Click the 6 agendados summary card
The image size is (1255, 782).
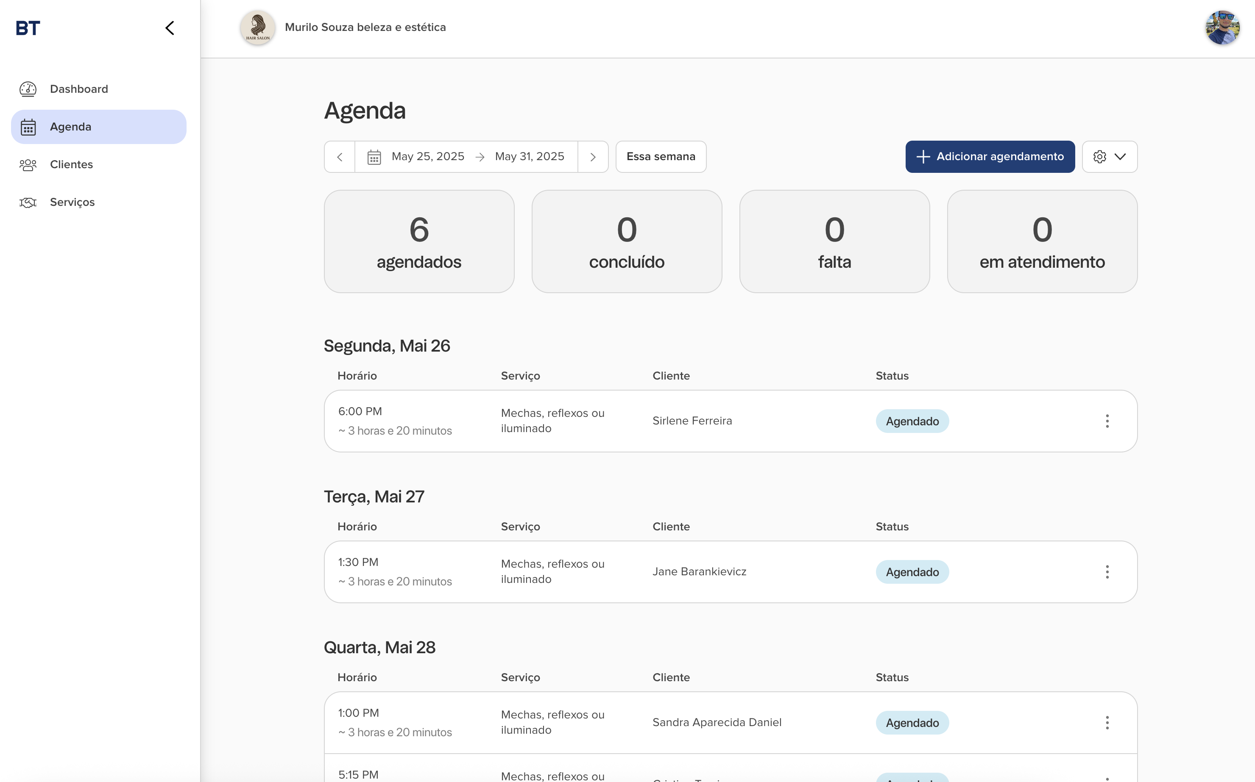point(418,241)
